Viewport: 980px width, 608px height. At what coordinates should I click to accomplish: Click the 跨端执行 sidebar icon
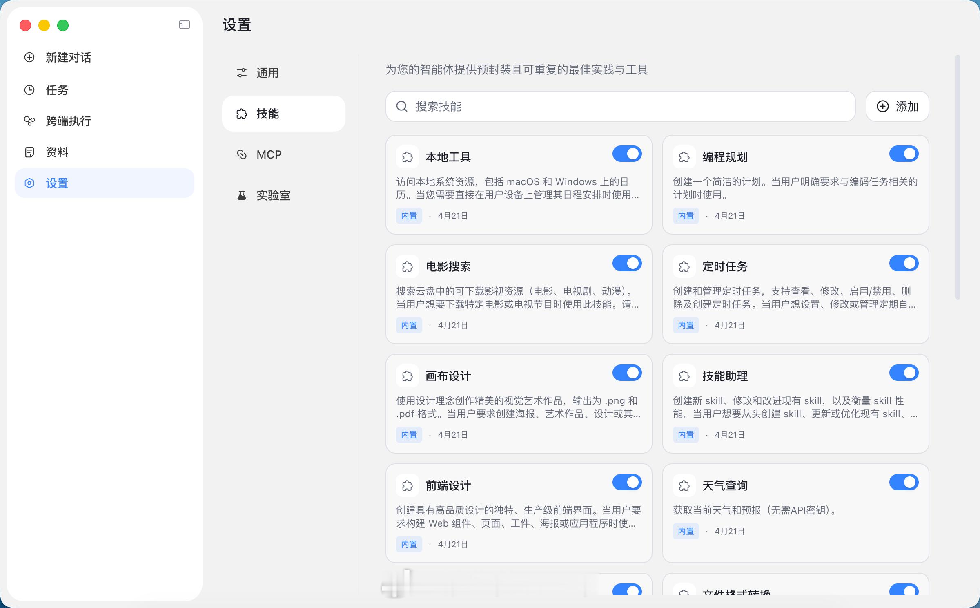tap(29, 121)
